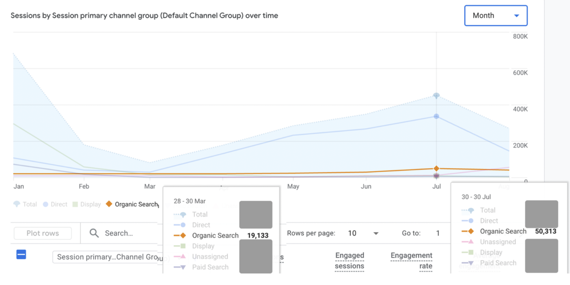Click the 30 - 30 Jul tooltip date heading
Viewport: 570px width, 285px height.
[476, 197]
